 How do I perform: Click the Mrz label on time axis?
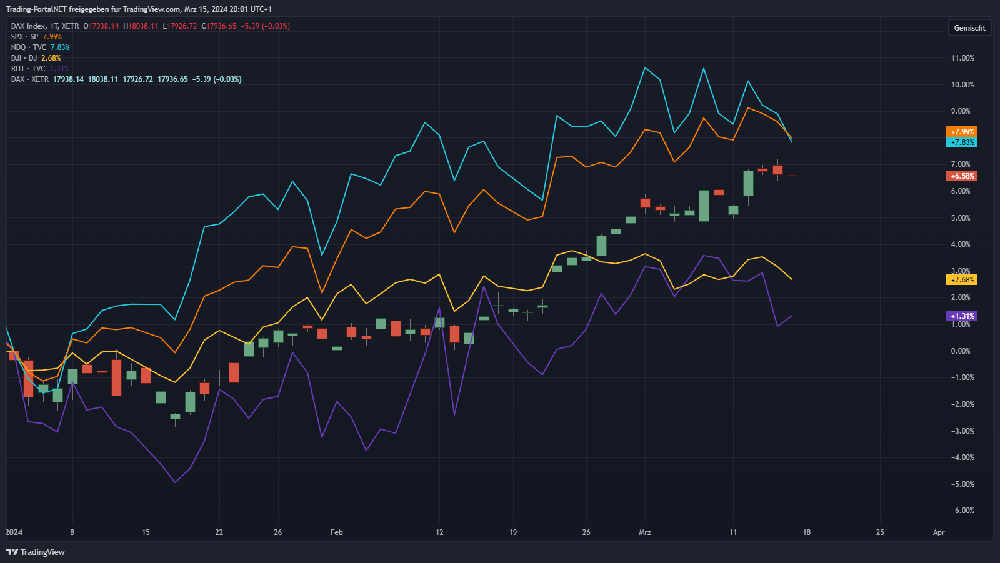click(644, 532)
